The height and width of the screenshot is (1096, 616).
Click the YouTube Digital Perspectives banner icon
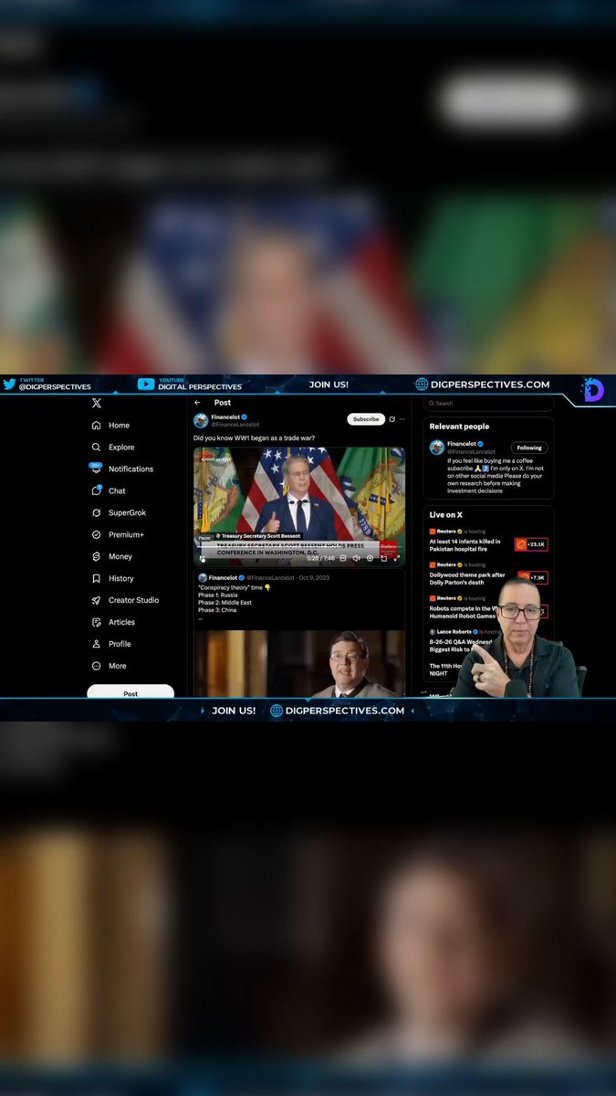[x=145, y=385]
